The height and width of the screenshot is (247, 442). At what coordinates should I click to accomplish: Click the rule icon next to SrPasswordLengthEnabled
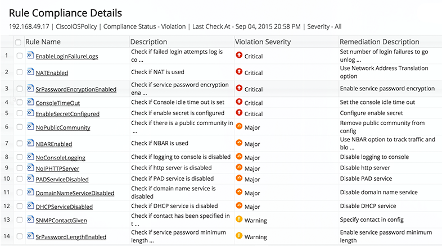coord(30,236)
